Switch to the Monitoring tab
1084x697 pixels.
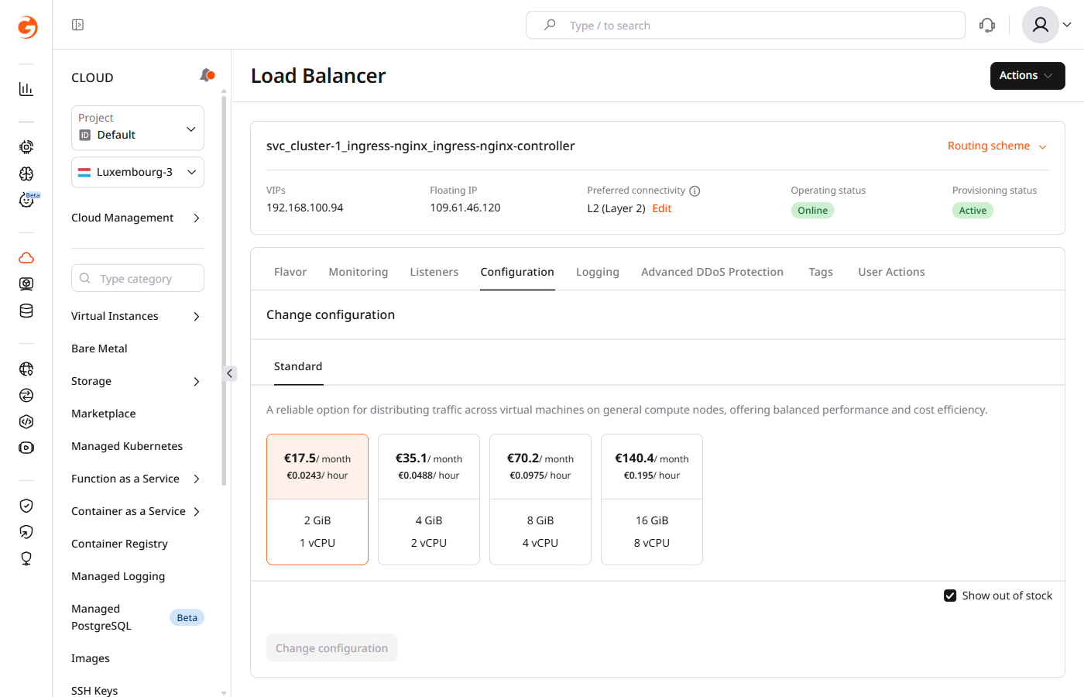click(x=358, y=272)
